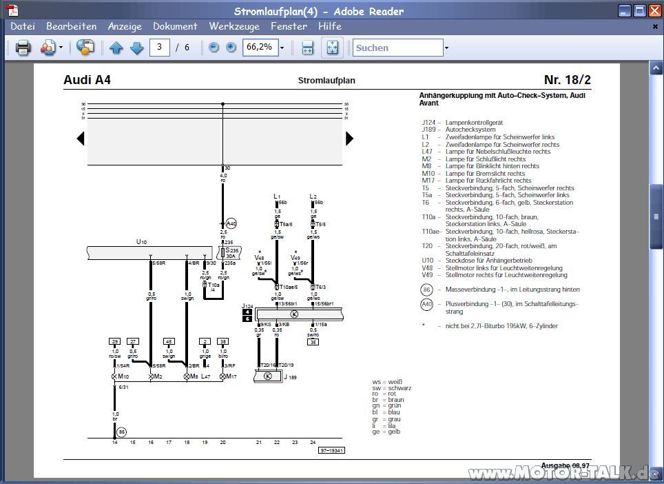Zoom in with the plus button
Image resolution: width=664 pixels, height=484 pixels.
pos(231,48)
